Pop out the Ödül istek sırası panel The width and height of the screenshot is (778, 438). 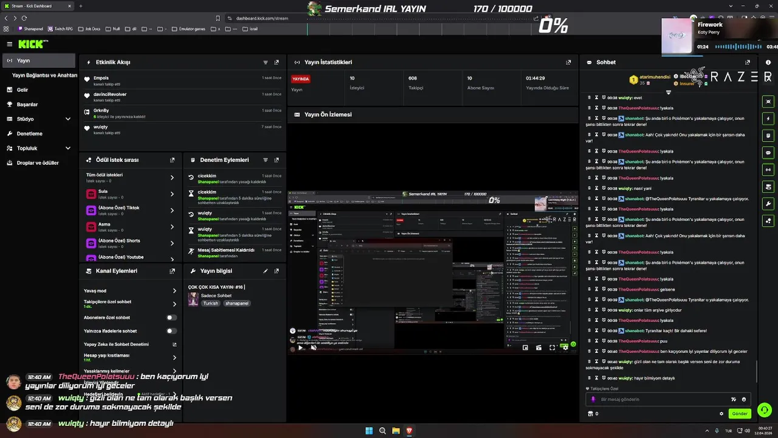point(173,160)
